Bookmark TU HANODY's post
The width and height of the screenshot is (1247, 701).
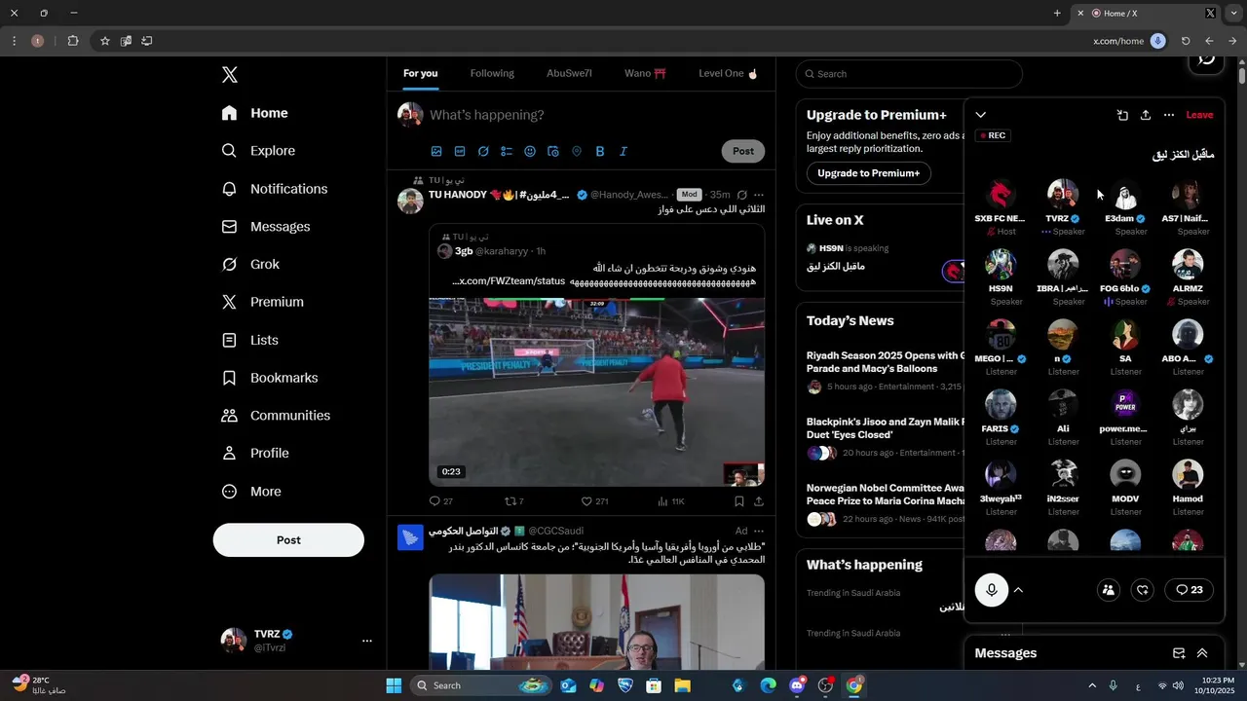738,501
